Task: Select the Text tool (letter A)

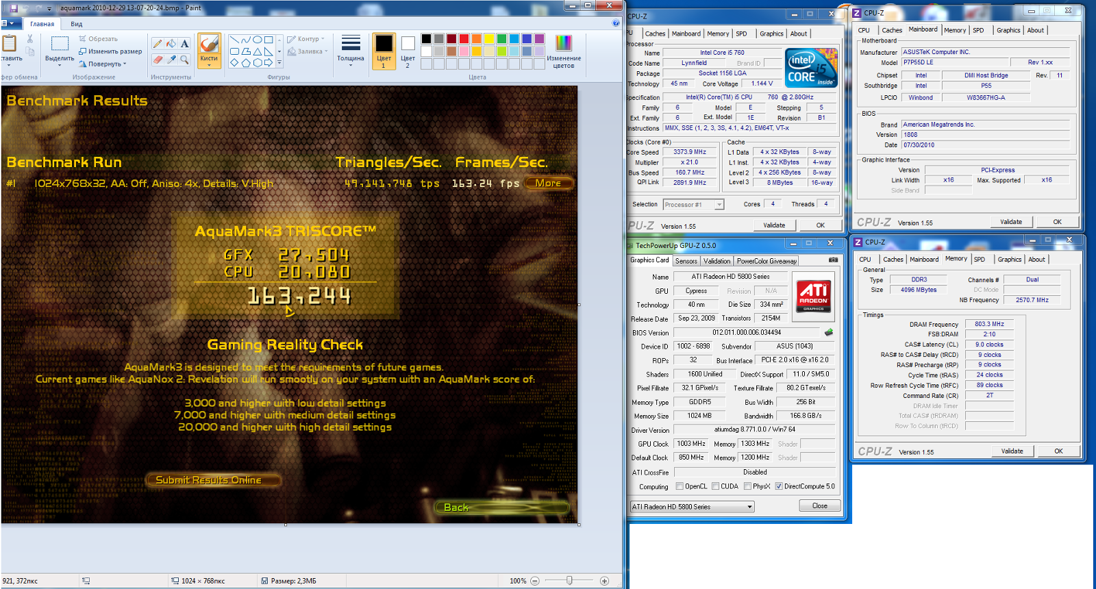Action: [x=184, y=43]
